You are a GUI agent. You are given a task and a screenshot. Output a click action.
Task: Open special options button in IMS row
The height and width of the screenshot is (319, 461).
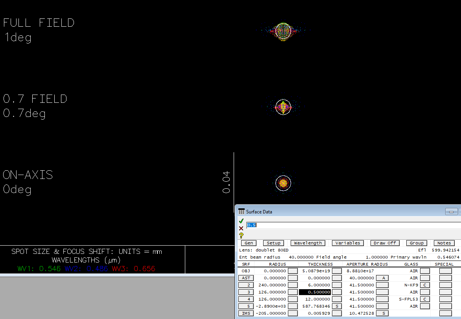[445, 313]
